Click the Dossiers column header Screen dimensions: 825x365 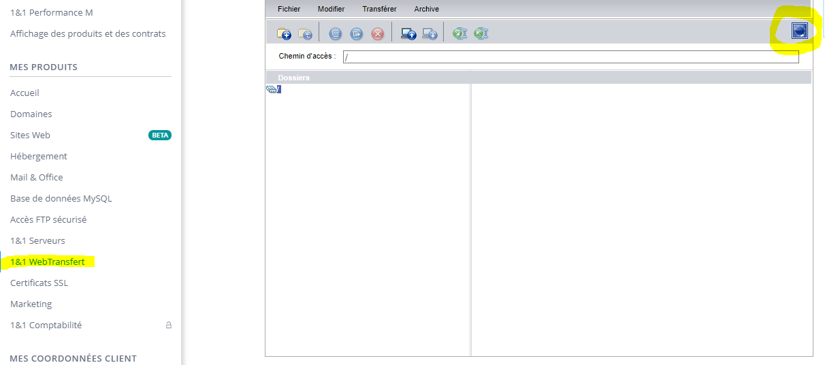click(293, 78)
